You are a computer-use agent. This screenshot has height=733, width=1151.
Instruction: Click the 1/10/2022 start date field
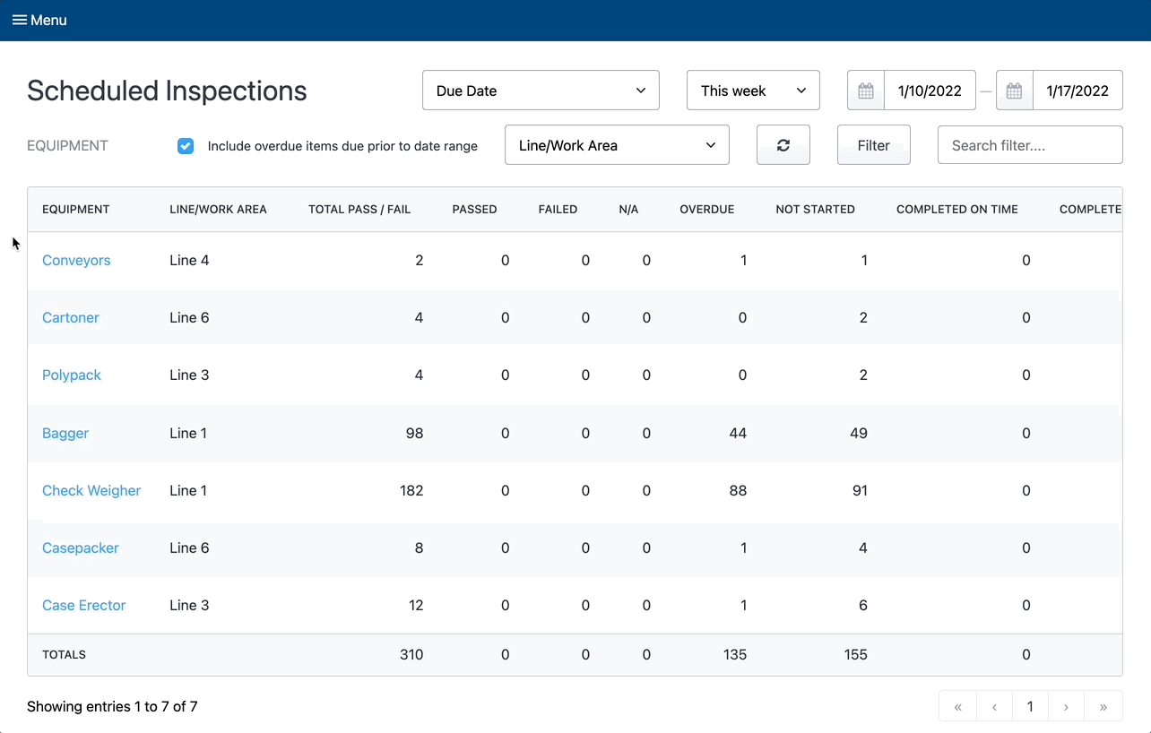click(930, 91)
